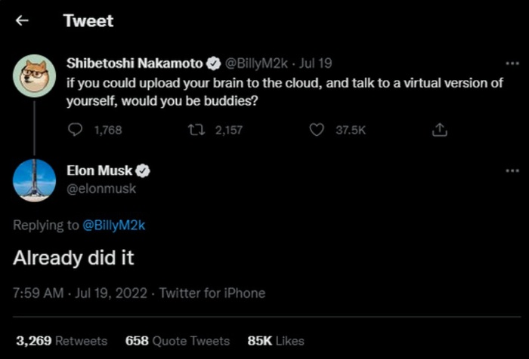Screen dimensions: 529x359
Task: Open Elon Musk's profile picture
Action: (34, 179)
